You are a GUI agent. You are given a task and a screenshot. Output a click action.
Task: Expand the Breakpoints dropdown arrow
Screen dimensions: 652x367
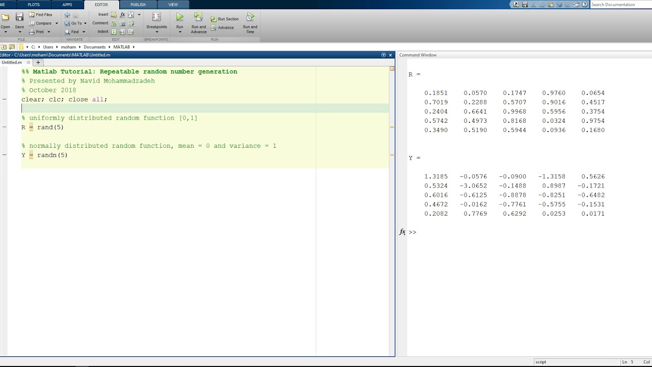(x=157, y=32)
